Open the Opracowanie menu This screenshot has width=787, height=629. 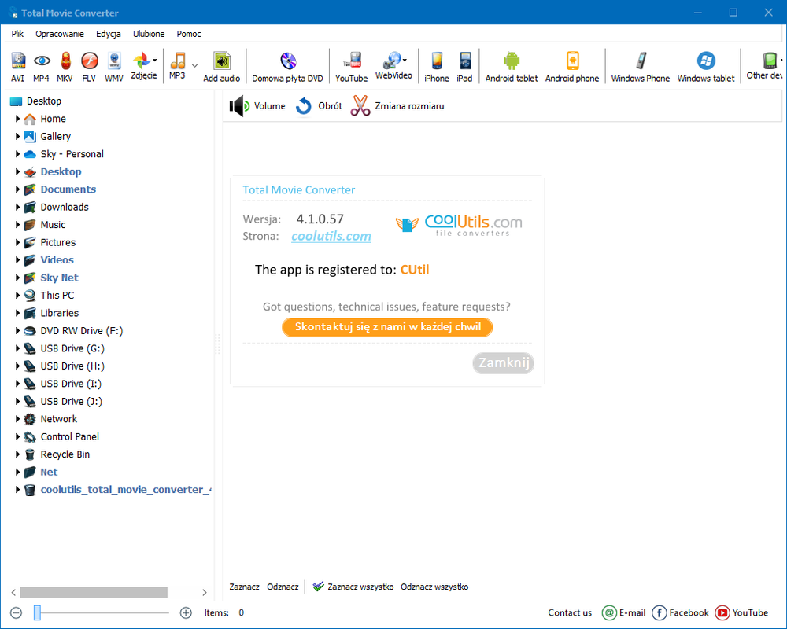(x=60, y=34)
